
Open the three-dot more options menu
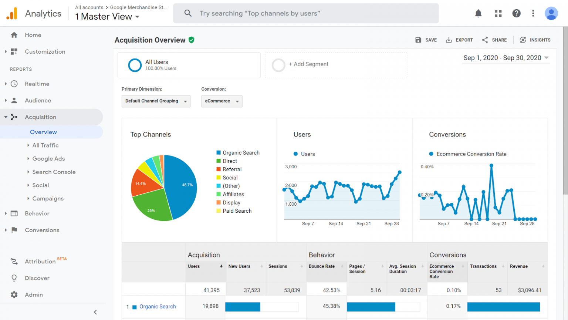(533, 14)
